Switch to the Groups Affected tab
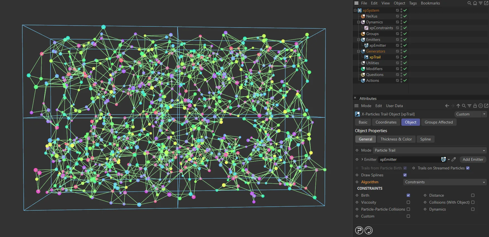 (x=439, y=122)
